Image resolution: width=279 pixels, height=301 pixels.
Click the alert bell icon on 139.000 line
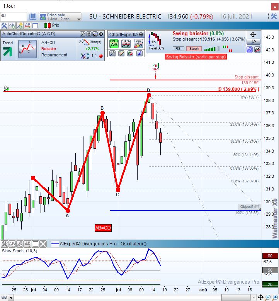point(6,88)
